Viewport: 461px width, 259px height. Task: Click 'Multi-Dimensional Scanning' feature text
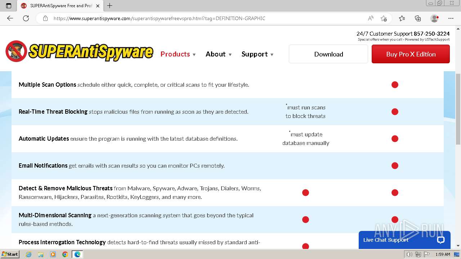pyautogui.click(x=55, y=215)
